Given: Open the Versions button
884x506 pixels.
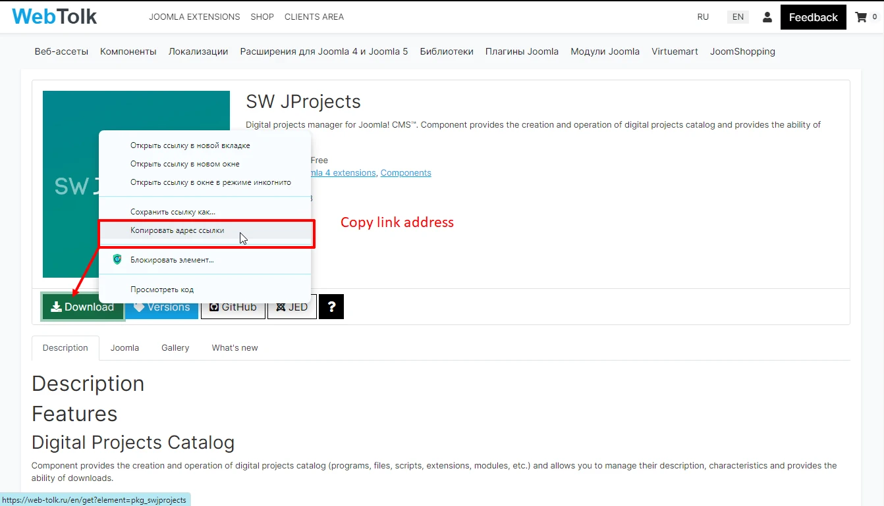Looking at the screenshot, I should [x=162, y=307].
